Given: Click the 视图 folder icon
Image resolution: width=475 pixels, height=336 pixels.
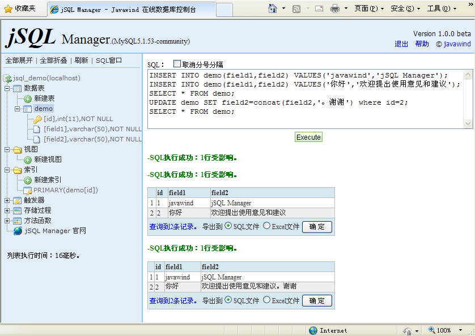Looking at the screenshot, I should coord(17,149).
